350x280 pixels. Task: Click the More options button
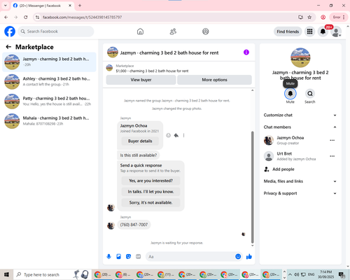tap(214, 80)
